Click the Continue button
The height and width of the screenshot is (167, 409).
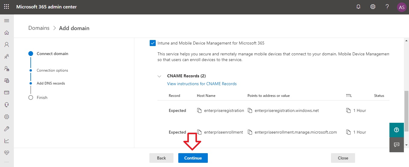point(193,158)
